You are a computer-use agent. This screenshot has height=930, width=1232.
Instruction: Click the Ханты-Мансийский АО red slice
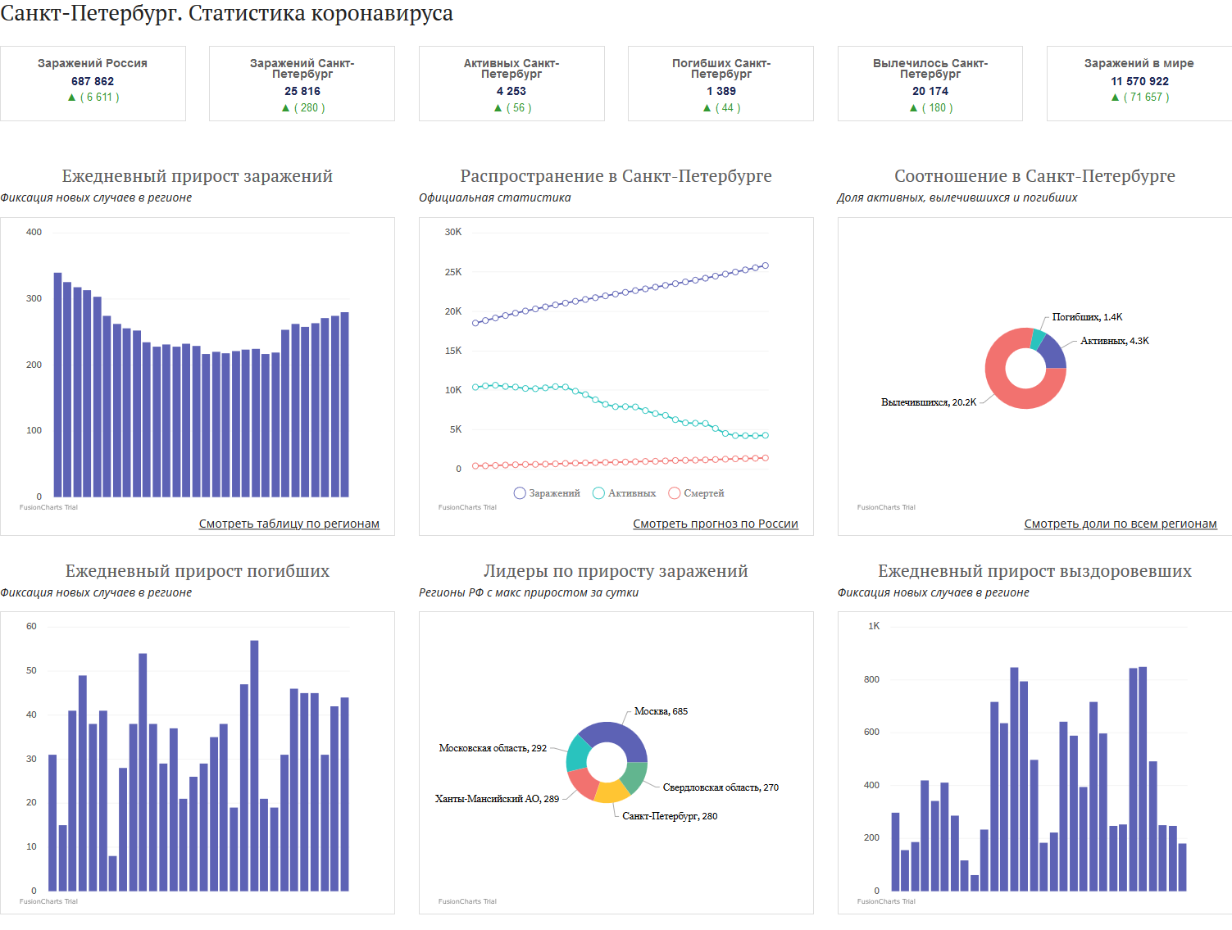(584, 783)
